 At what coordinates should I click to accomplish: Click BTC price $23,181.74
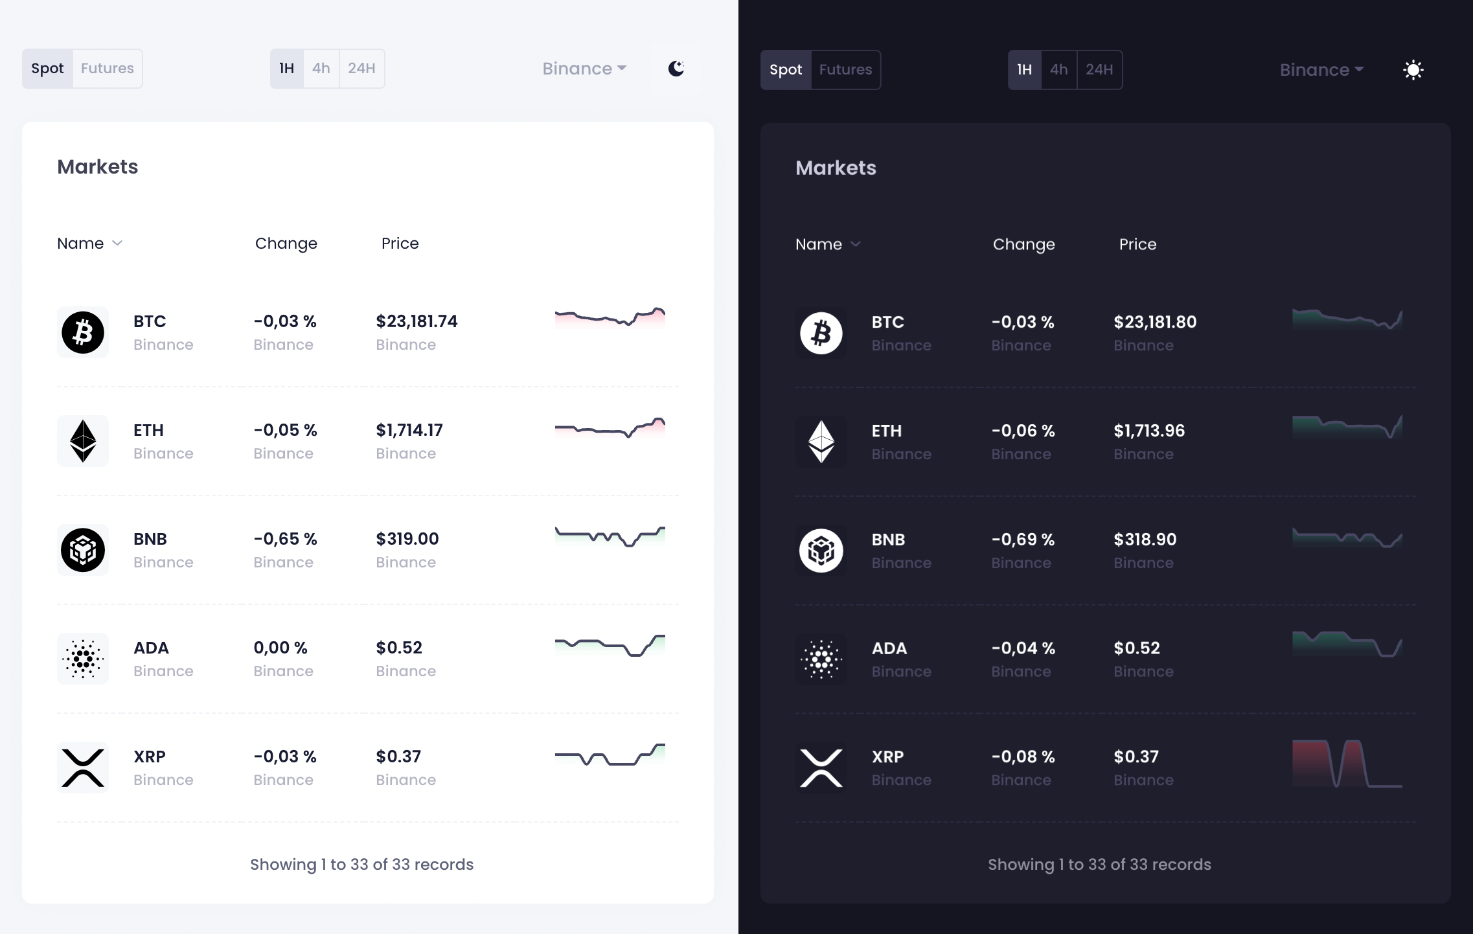417,321
